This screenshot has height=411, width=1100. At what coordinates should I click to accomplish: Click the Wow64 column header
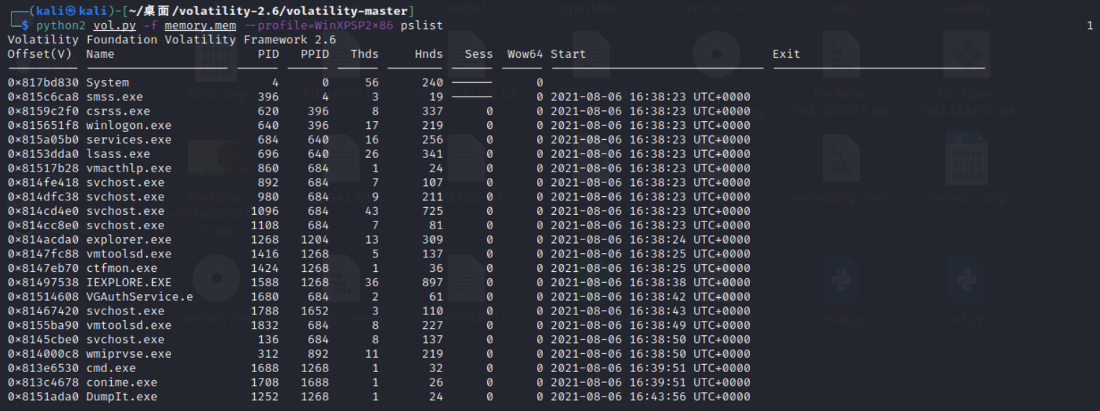click(525, 54)
